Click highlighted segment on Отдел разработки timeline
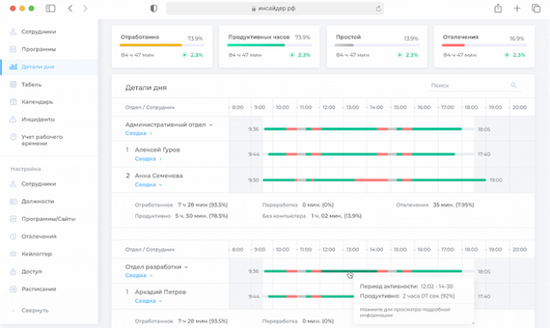The height and width of the screenshot is (328, 550). click(349, 271)
